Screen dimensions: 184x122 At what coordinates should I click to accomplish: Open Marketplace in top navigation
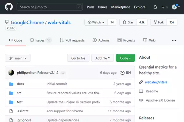121,7
